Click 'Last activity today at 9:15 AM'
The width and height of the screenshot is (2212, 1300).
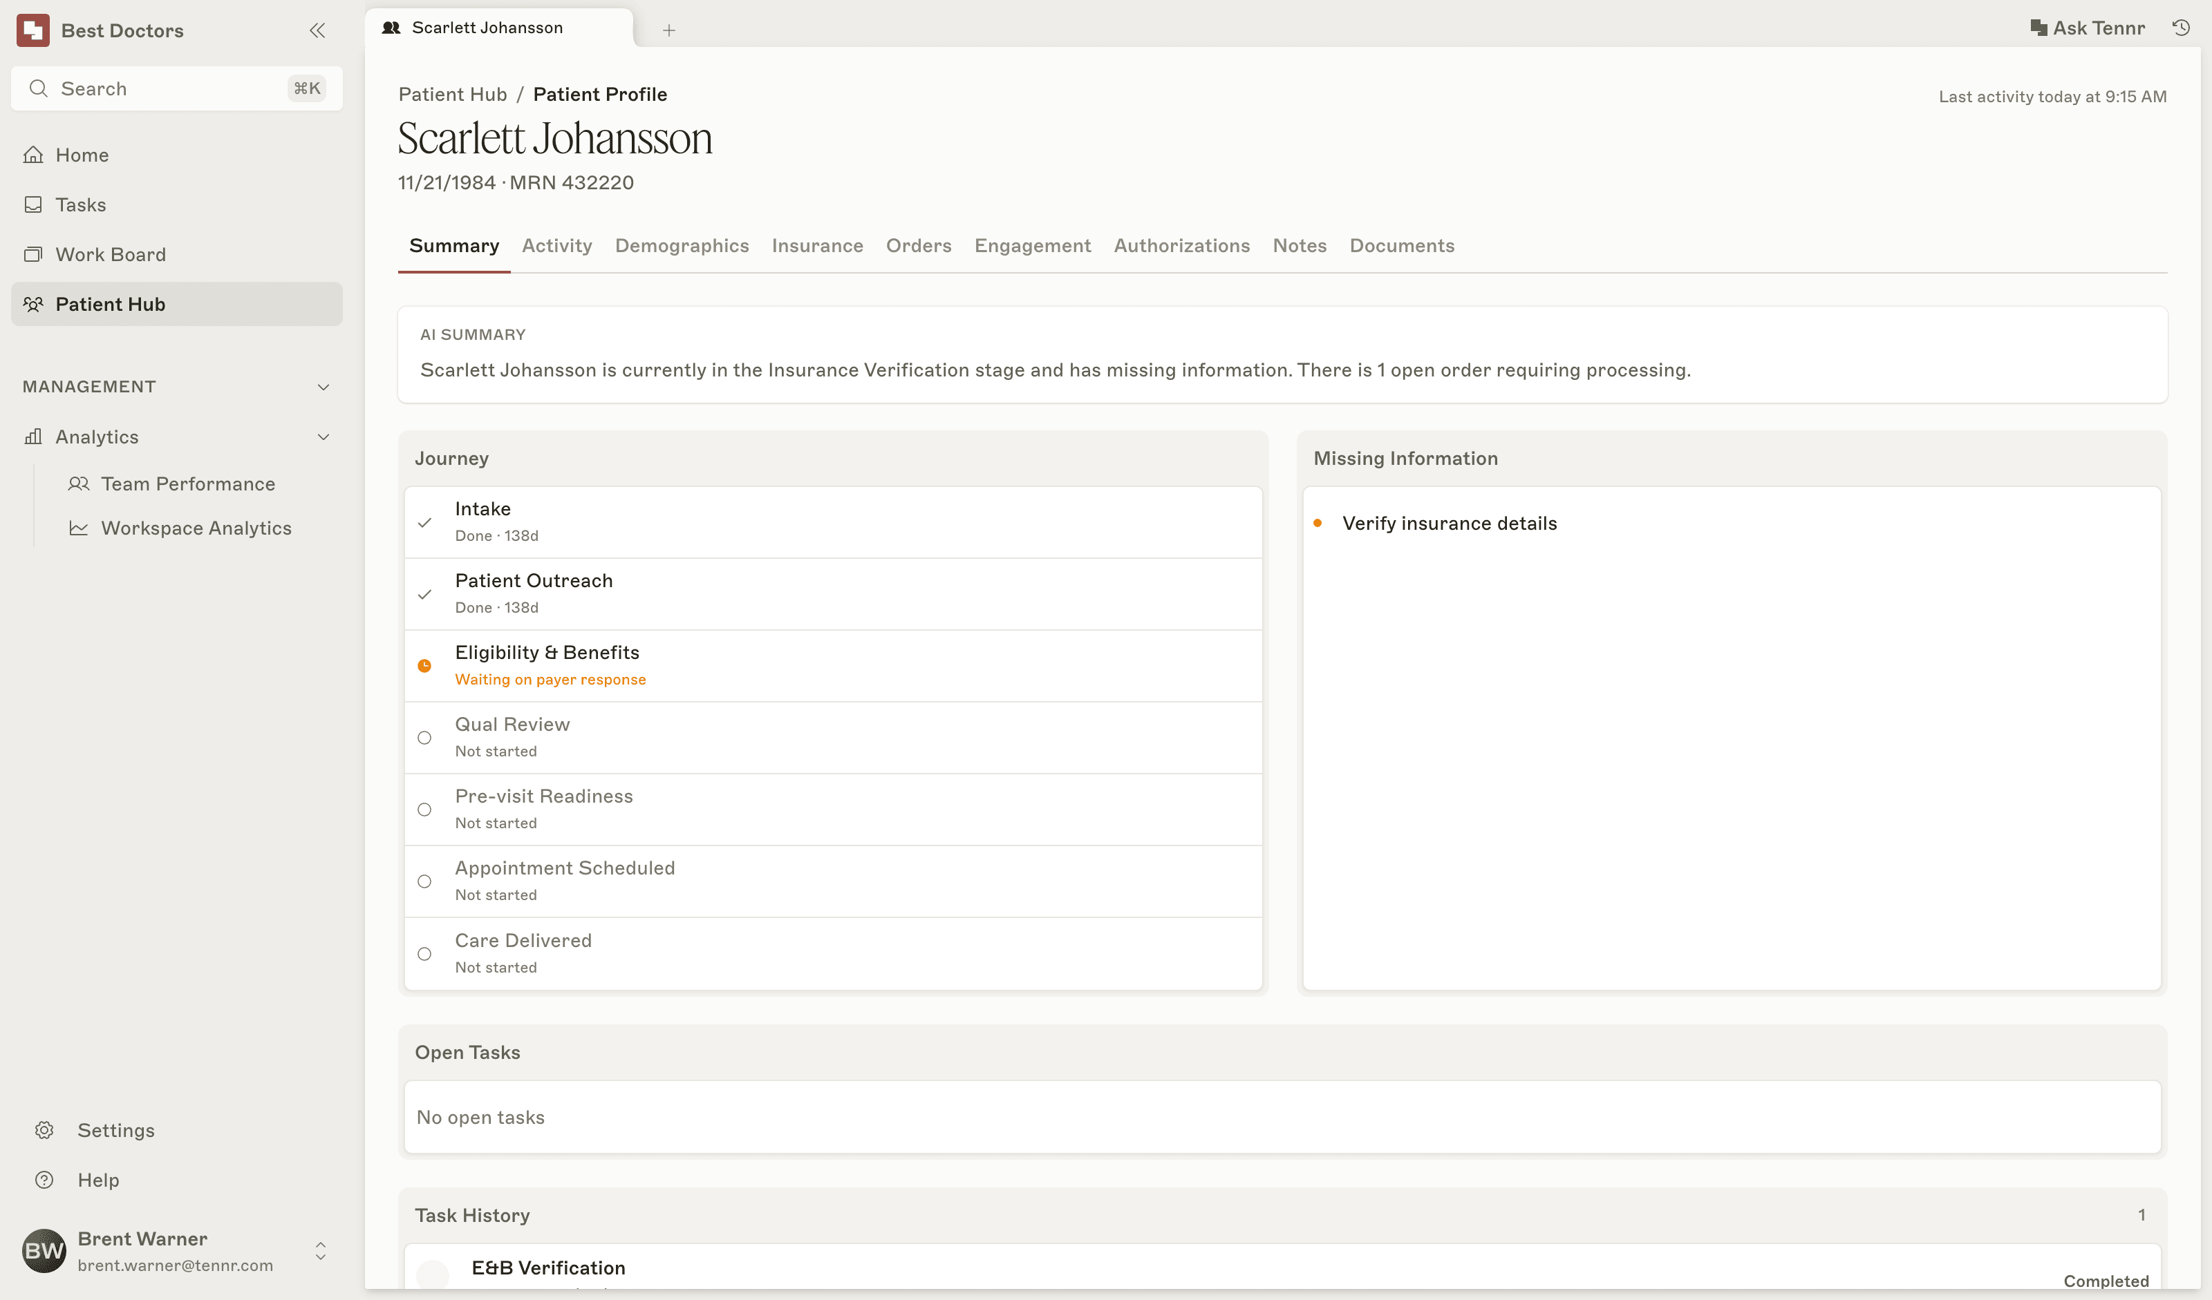click(2052, 97)
